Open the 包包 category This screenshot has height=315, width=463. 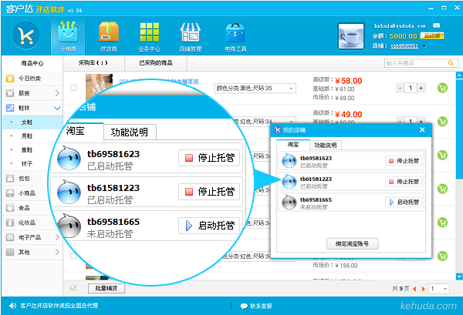(x=32, y=178)
